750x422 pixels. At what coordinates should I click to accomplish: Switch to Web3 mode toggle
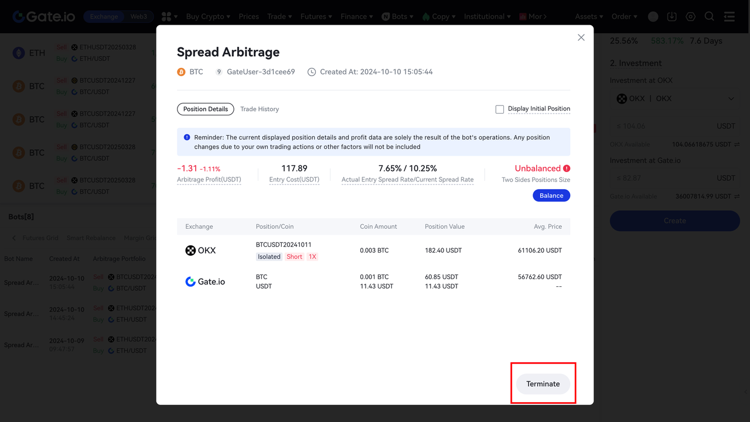tap(138, 16)
